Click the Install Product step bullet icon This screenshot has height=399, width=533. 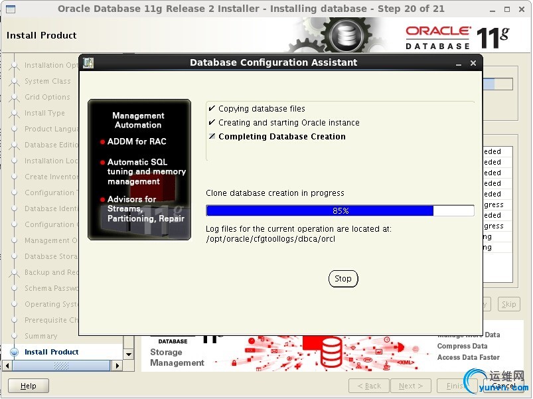point(15,352)
